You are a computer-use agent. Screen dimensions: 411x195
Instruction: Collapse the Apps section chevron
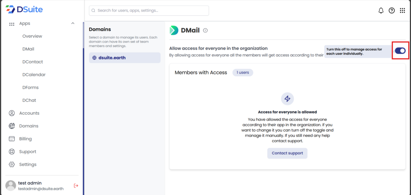[x=73, y=23]
